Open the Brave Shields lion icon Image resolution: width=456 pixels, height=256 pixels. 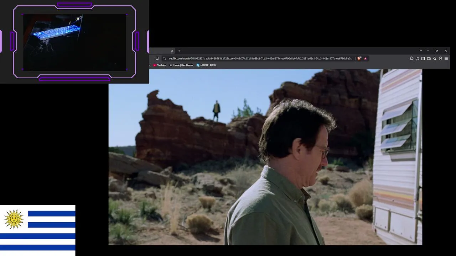[x=359, y=58]
